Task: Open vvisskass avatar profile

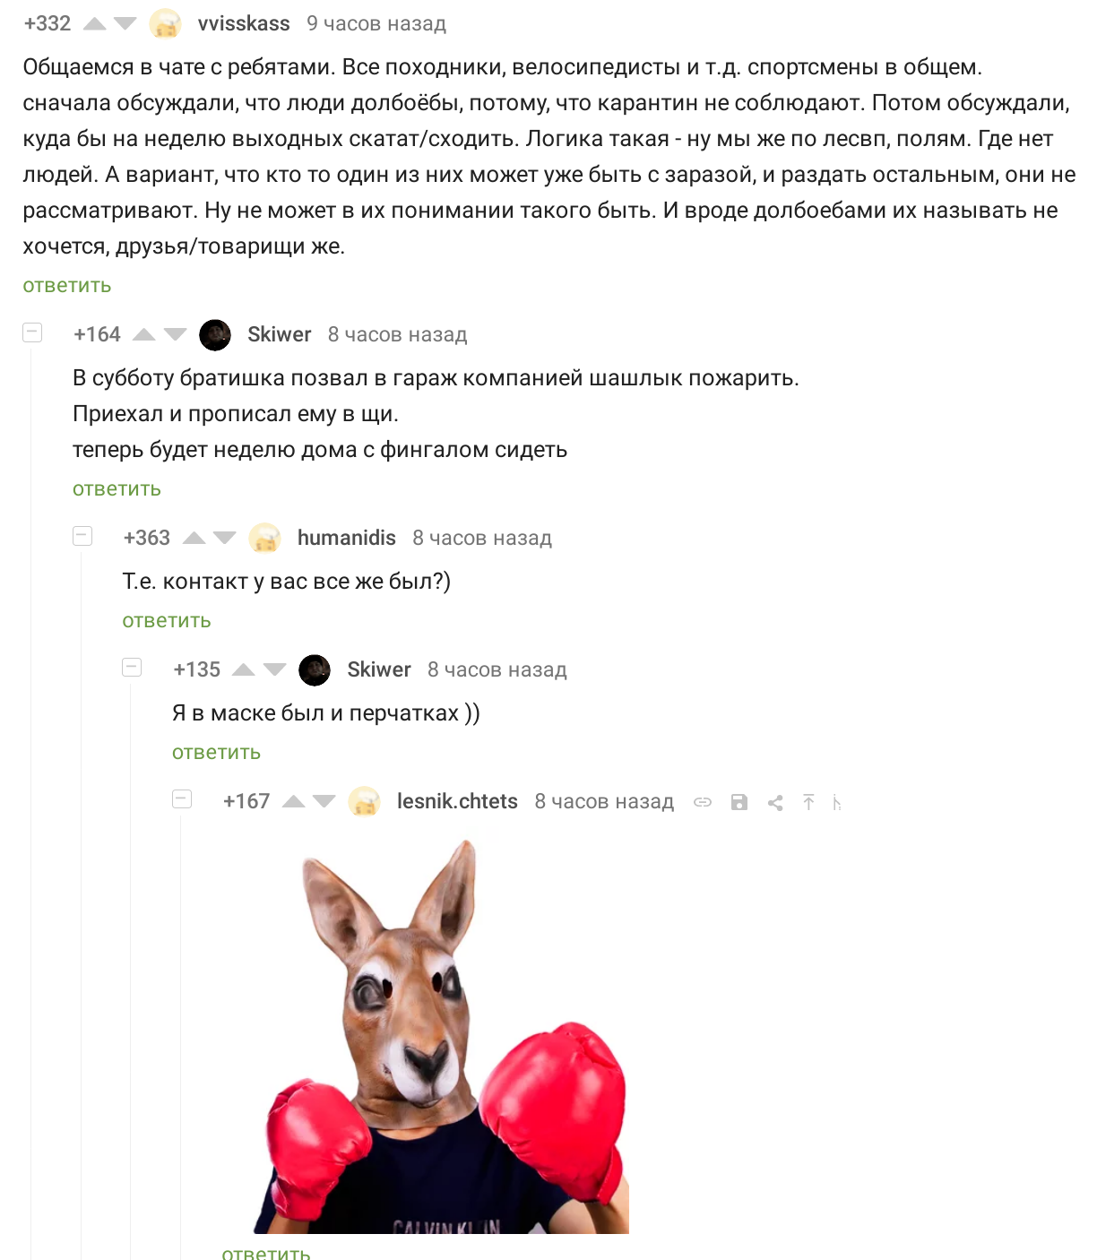Action: [x=166, y=23]
